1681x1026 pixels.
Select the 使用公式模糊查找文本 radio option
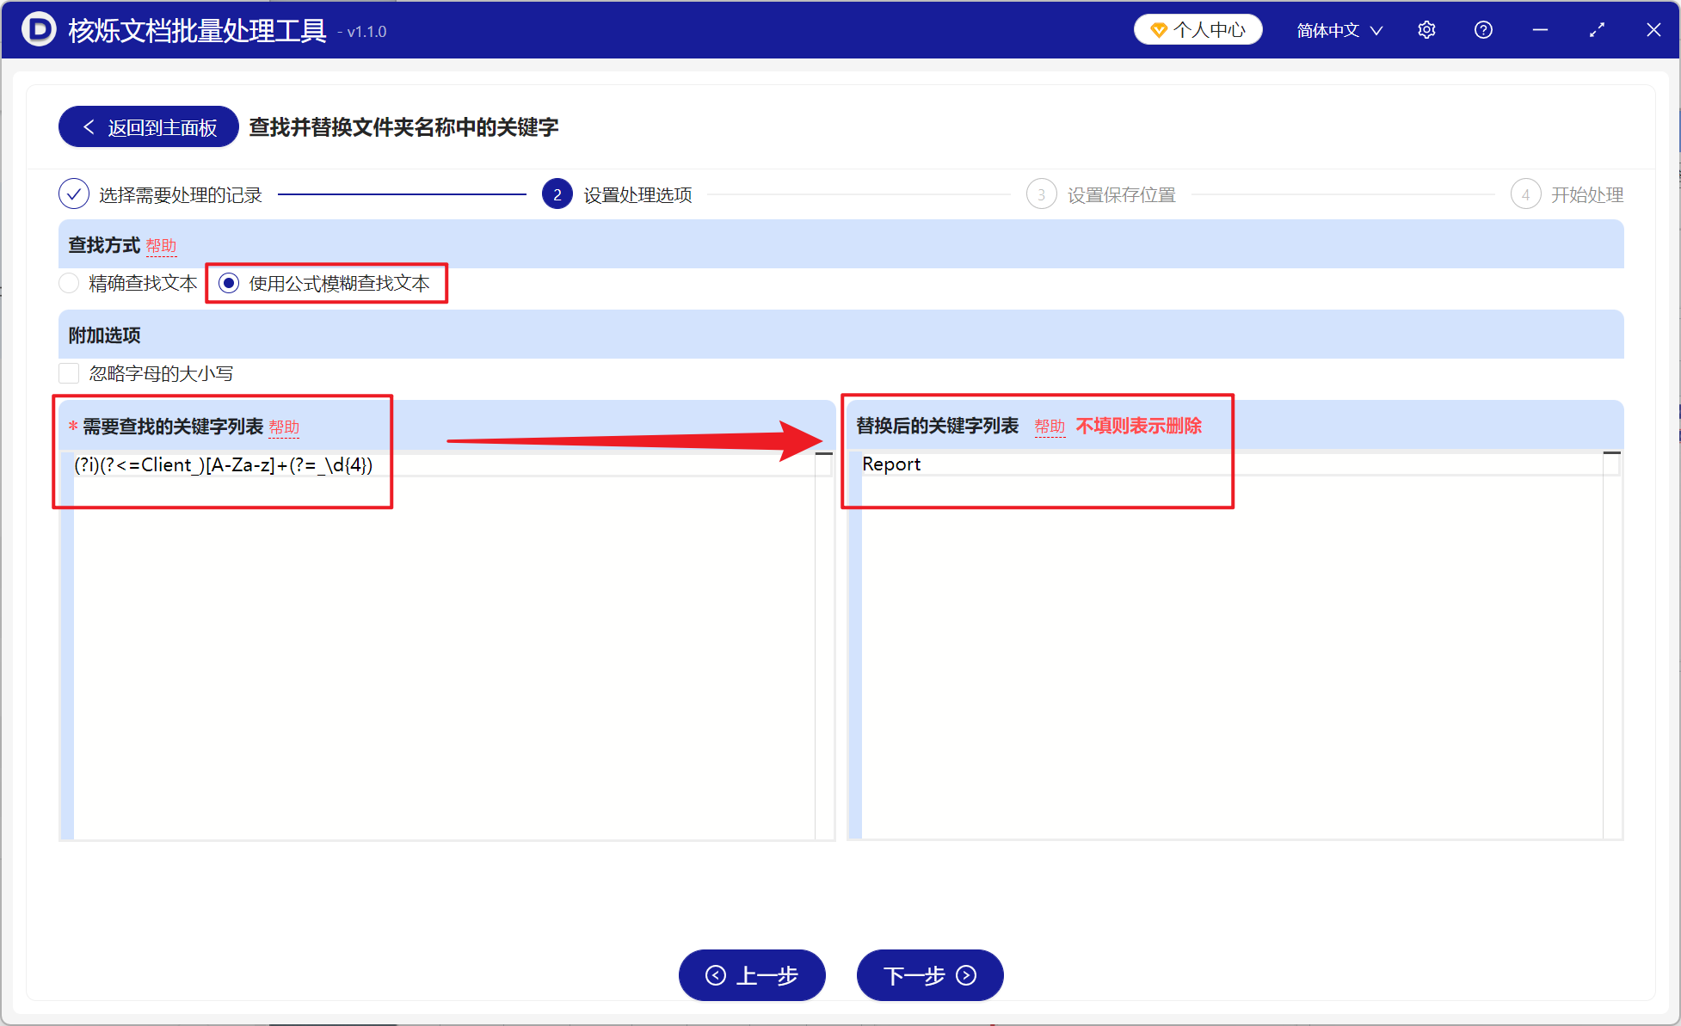(x=228, y=283)
